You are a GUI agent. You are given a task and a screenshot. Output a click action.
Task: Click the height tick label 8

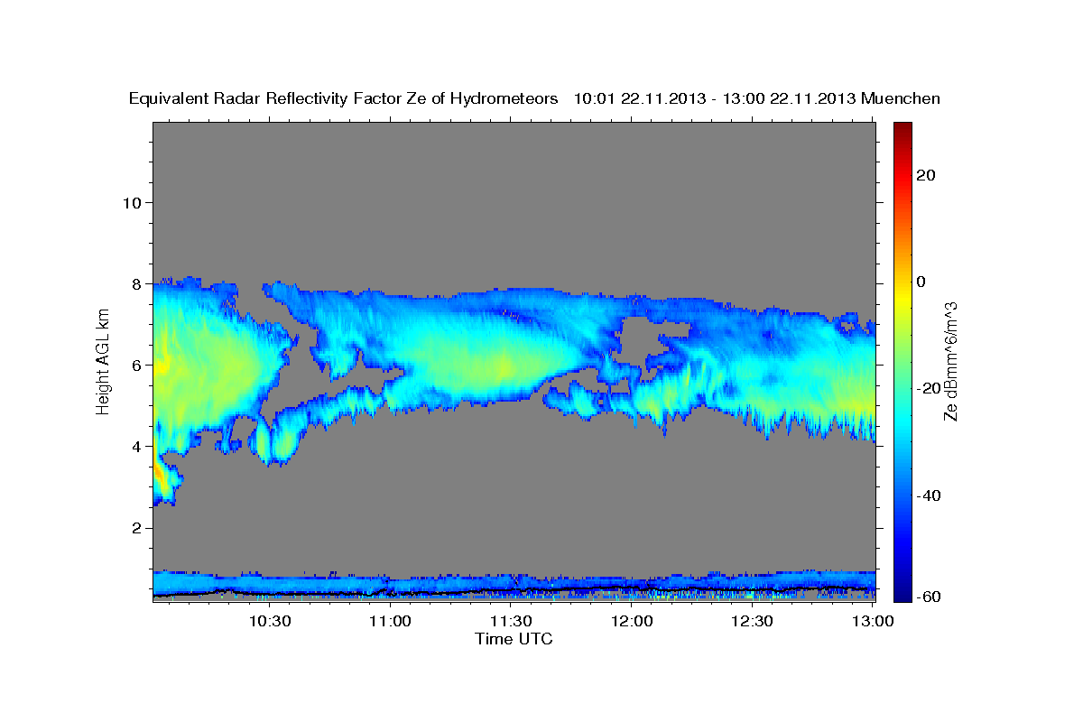(x=138, y=284)
